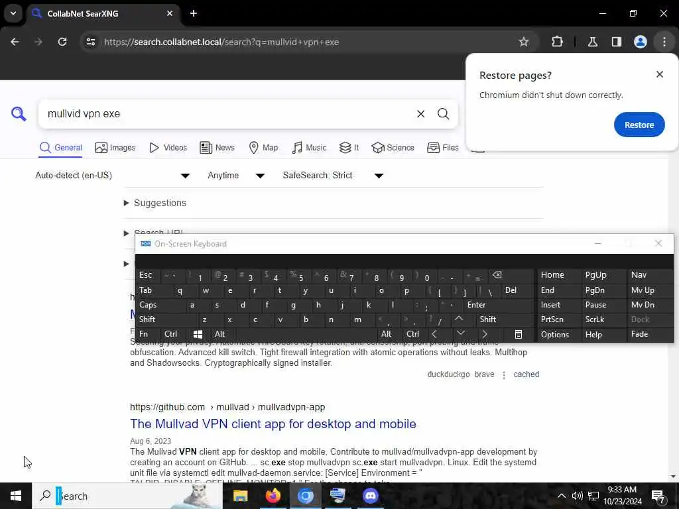Switch to the Map search tab
The image size is (679, 509).
click(263, 148)
